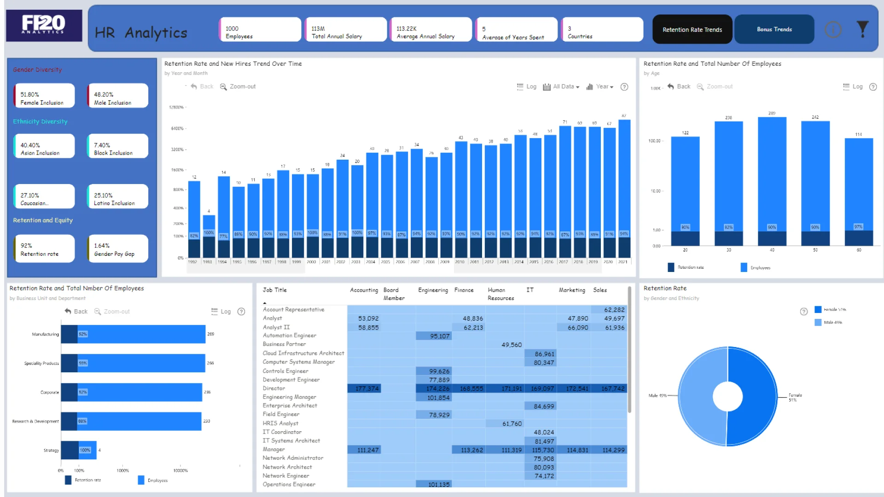Click Zoom-out in the by Age chart

pos(715,87)
